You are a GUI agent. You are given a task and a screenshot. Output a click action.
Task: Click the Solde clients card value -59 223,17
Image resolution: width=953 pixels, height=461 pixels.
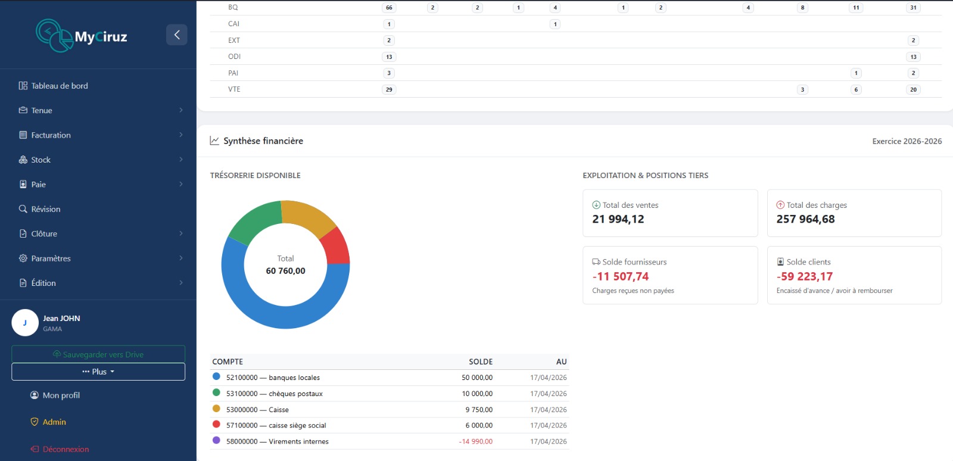coord(805,276)
